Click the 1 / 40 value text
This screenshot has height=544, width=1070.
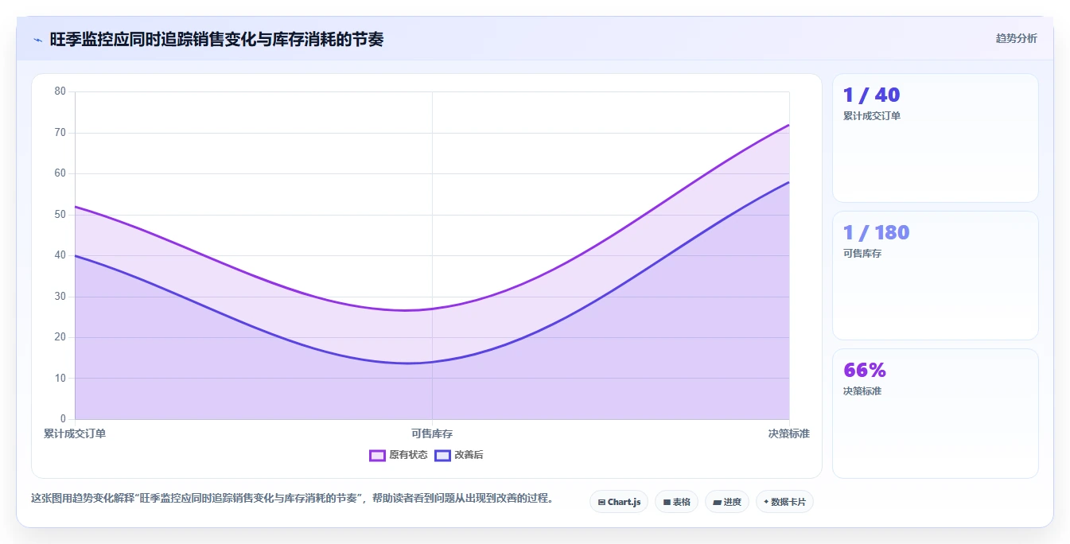871,95
